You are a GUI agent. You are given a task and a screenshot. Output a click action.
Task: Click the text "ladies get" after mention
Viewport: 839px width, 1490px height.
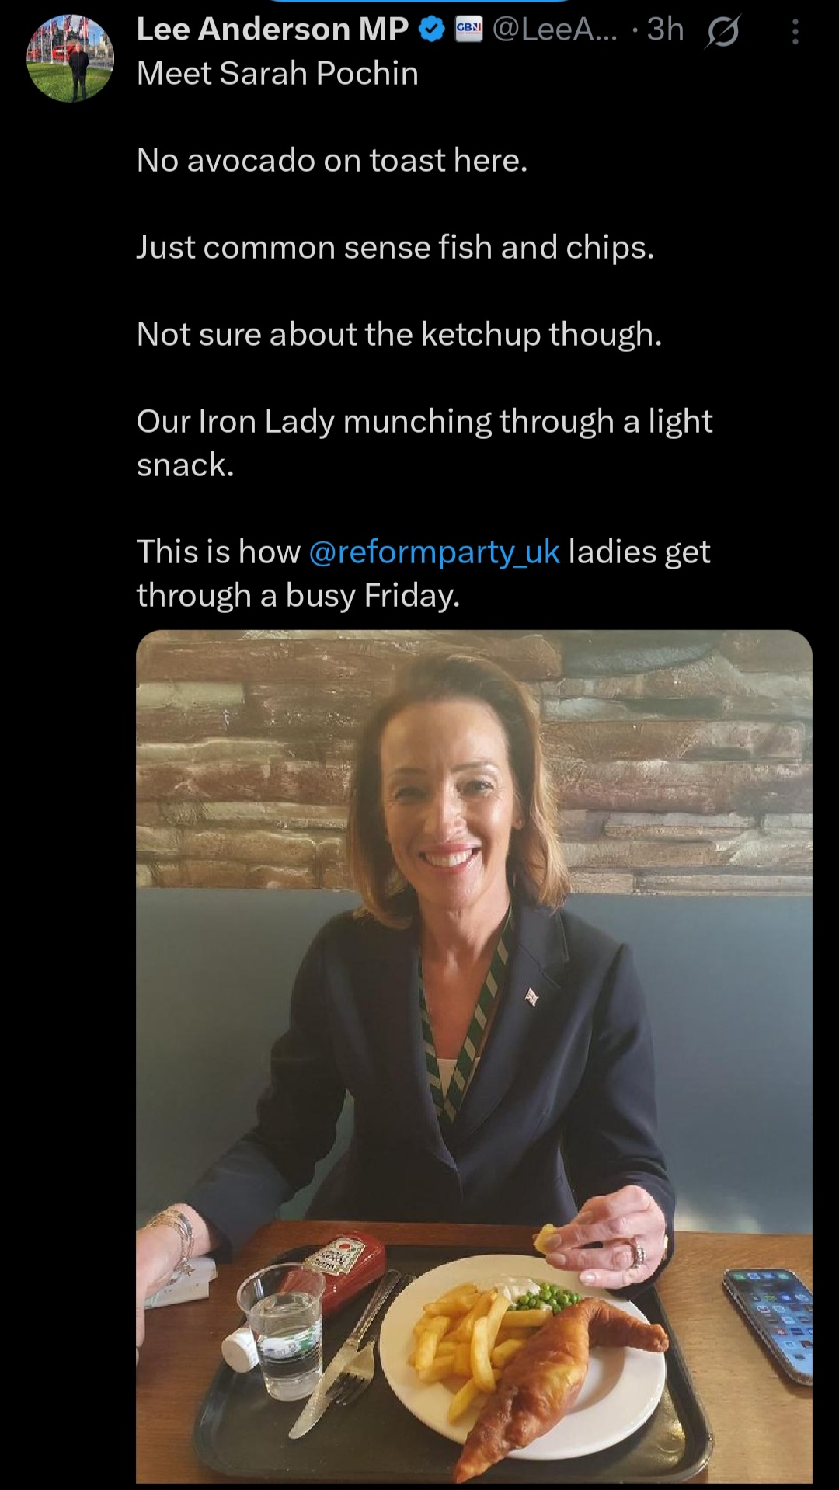[x=639, y=552]
